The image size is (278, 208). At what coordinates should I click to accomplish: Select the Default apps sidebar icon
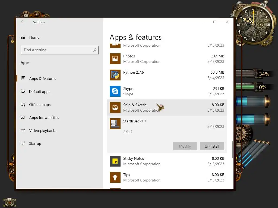tap(23, 92)
